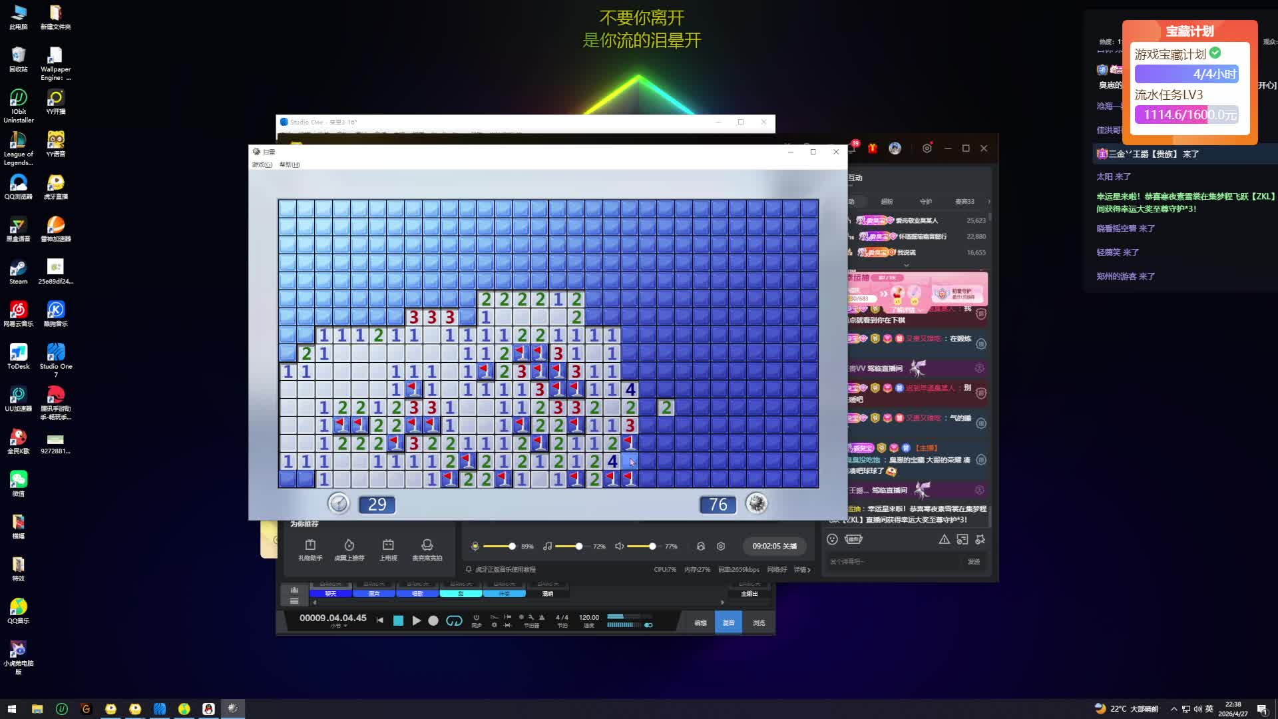Switch to the 守护 tab
The width and height of the screenshot is (1278, 719).
pyautogui.click(x=925, y=201)
